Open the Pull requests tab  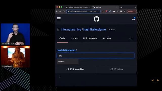pyautogui.click(x=90, y=38)
